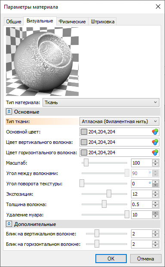Screen dimensions: 165x267
Task: Click the Цвет вертикального волокна gray swatch
Action: (84, 142)
